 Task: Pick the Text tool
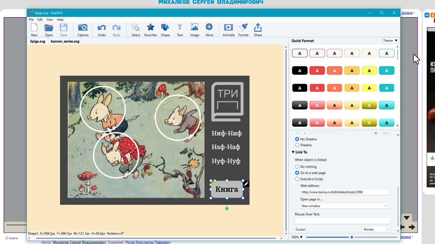coord(180,30)
